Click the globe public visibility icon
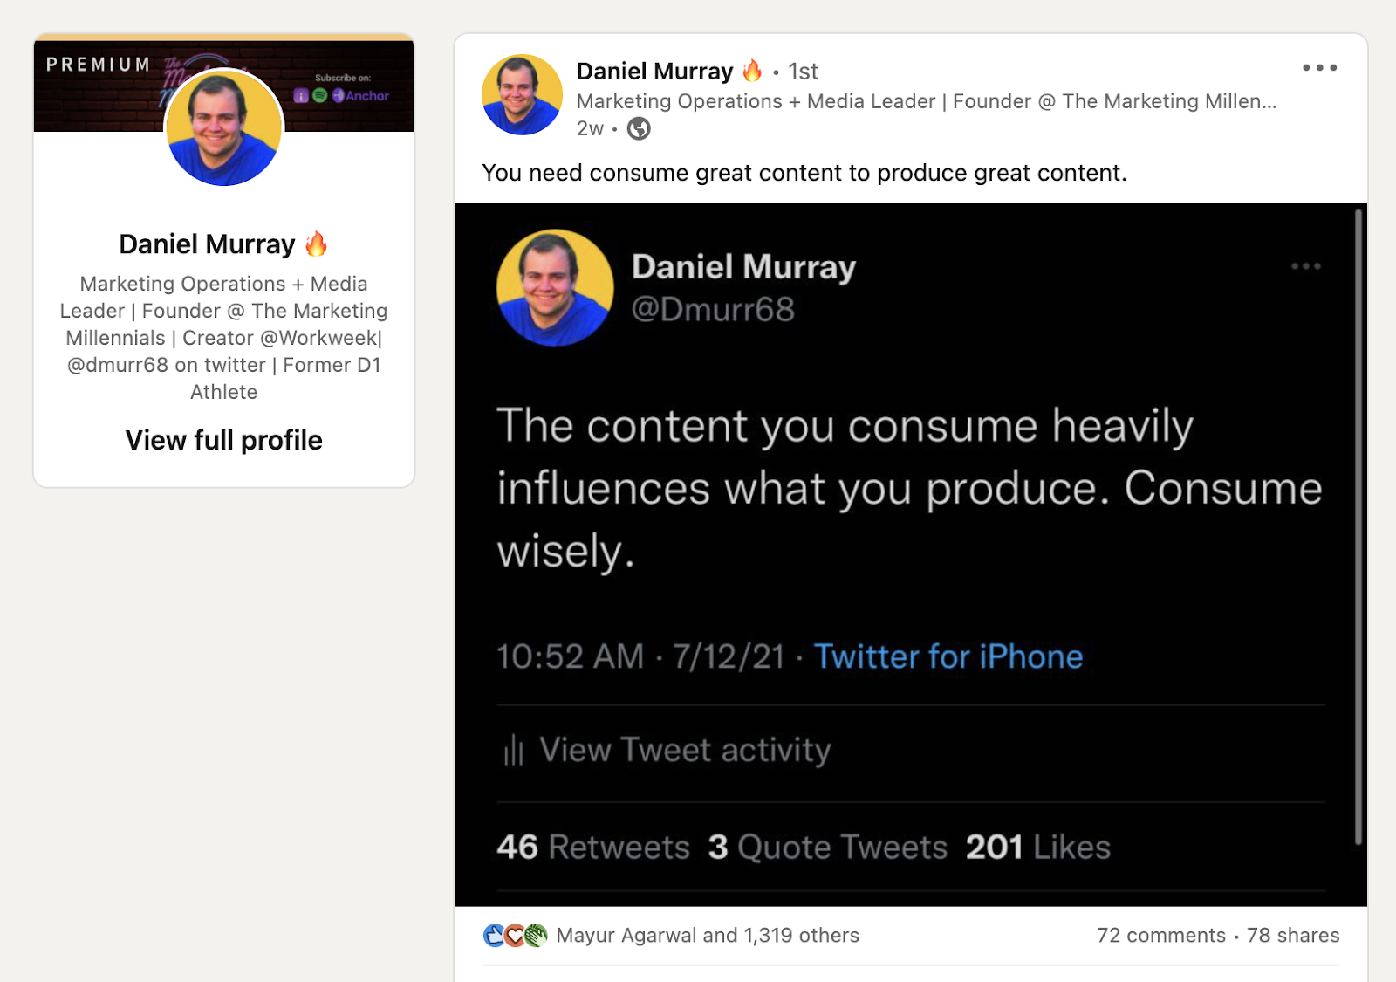Viewport: 1396px width, 982px height. [x=639, y=129]
